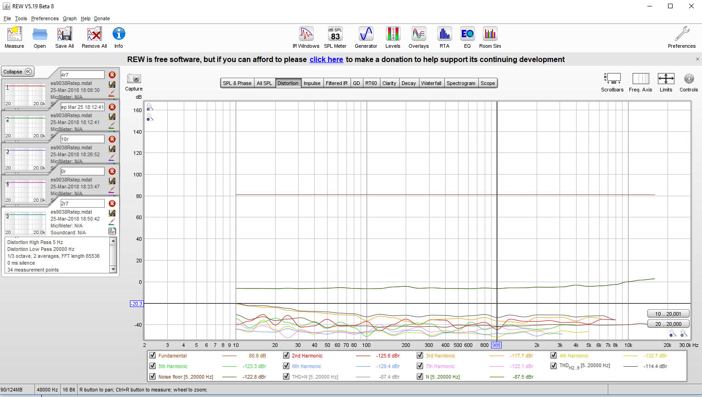
Task: Open the Graph menu
Action: coord(70,18)
